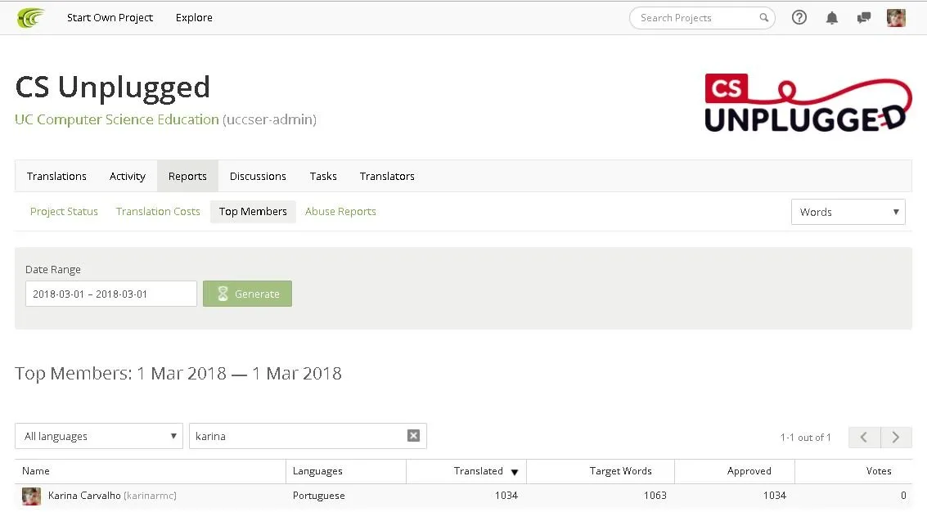The height and width of the screenshot is (512, 927).
Task: Click the CS Unplugged project logo
Action: coord(808,103)
